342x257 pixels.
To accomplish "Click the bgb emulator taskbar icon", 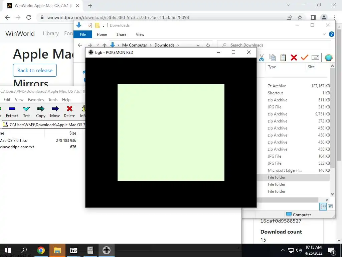I will pyautogui.click(x=107, y=250).
